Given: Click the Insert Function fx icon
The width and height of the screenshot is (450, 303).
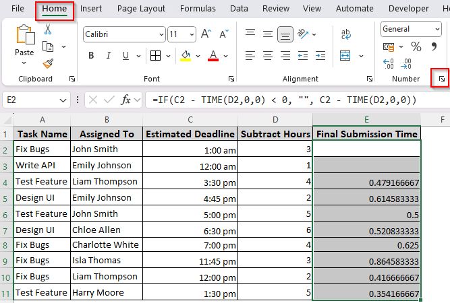Looking at the screenshot, I should tap(125, 100).
